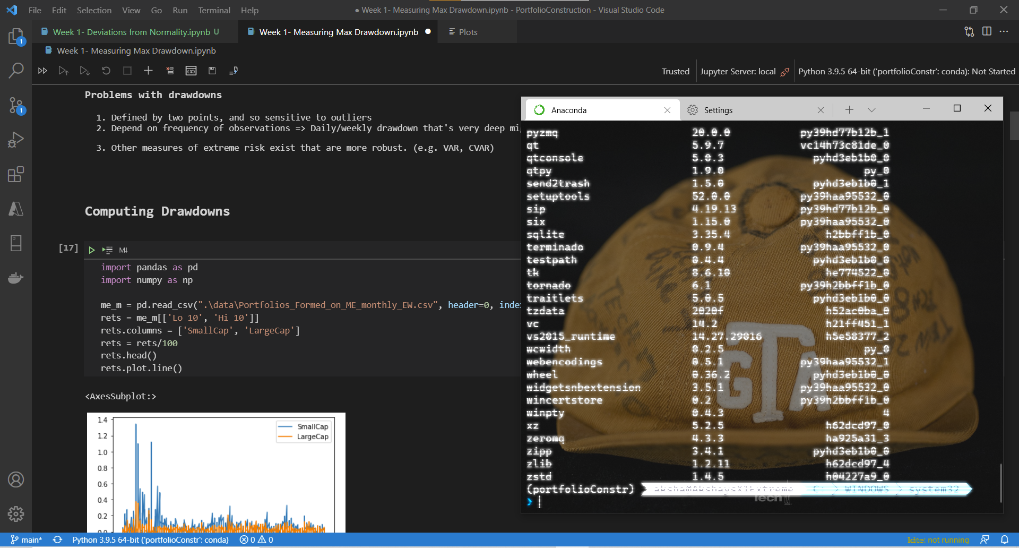Change Jupyter Server from local
Viewport: 1019px width, 548px height.
743,71
